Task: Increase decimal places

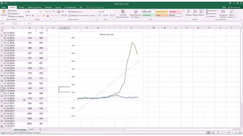Action: click(x=110, y=15)
